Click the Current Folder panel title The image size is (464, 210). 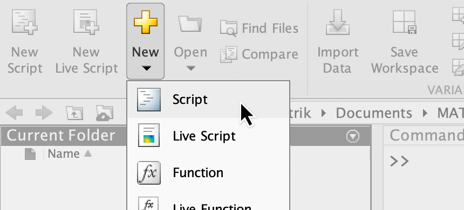60,136
